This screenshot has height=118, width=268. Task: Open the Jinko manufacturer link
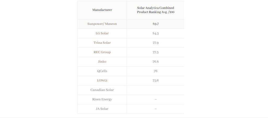(102, 61)
